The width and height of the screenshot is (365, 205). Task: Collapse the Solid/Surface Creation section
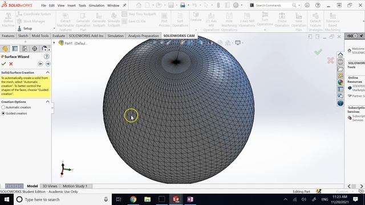[48, 72]
